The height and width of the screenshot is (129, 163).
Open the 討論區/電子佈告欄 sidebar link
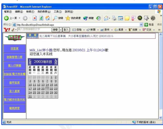click(15, 74)
